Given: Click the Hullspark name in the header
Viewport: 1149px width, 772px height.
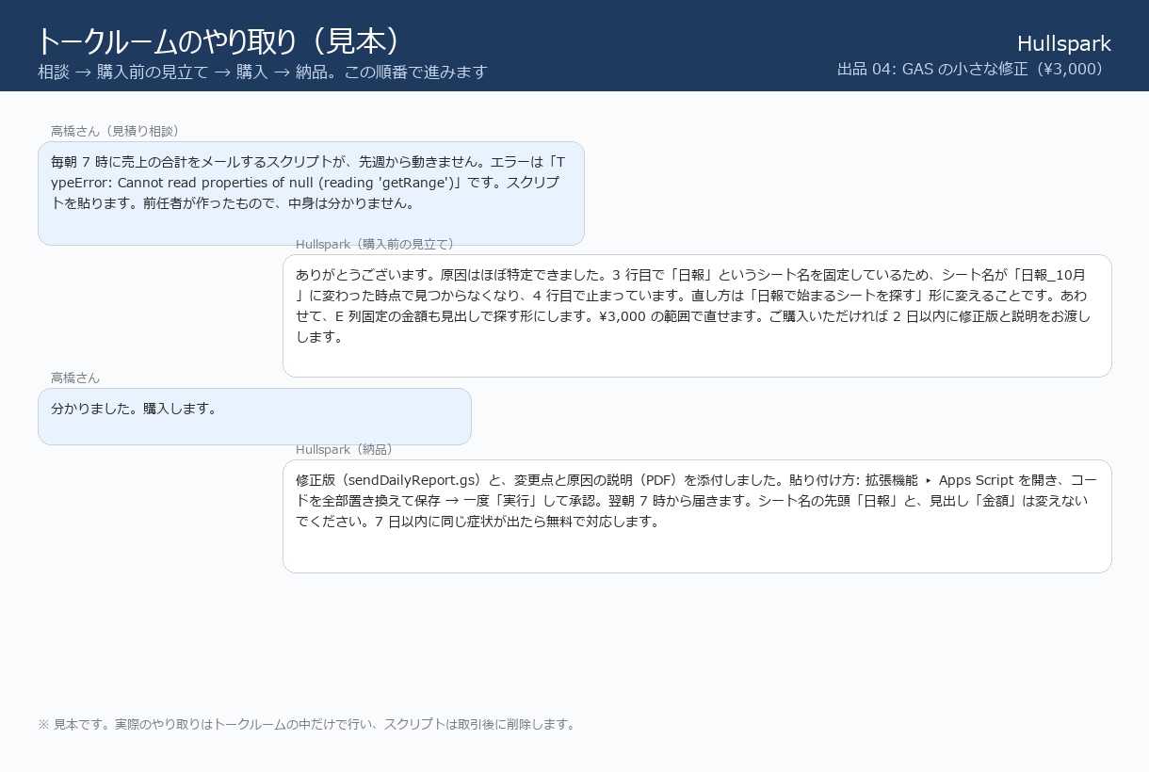Looking at the screenshot, I should (x=1064, y=43).
